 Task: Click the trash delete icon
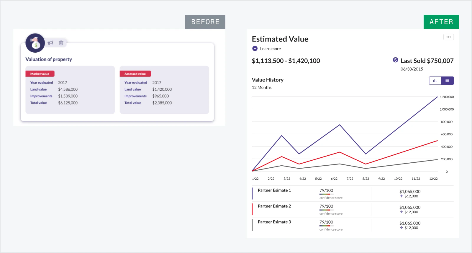click(x=61, y=43)
